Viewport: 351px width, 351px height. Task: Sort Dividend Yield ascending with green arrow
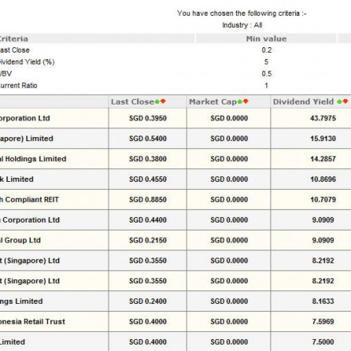coord(339,101)
